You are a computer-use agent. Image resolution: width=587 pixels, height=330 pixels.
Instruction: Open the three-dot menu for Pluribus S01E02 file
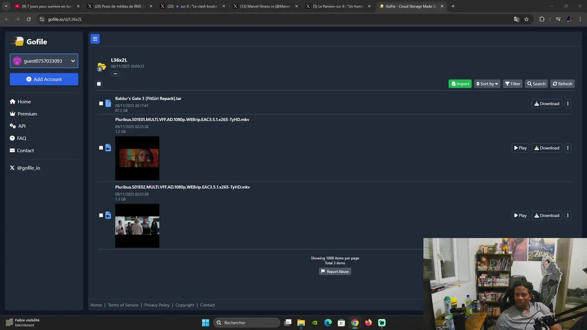tap(568, 215)
